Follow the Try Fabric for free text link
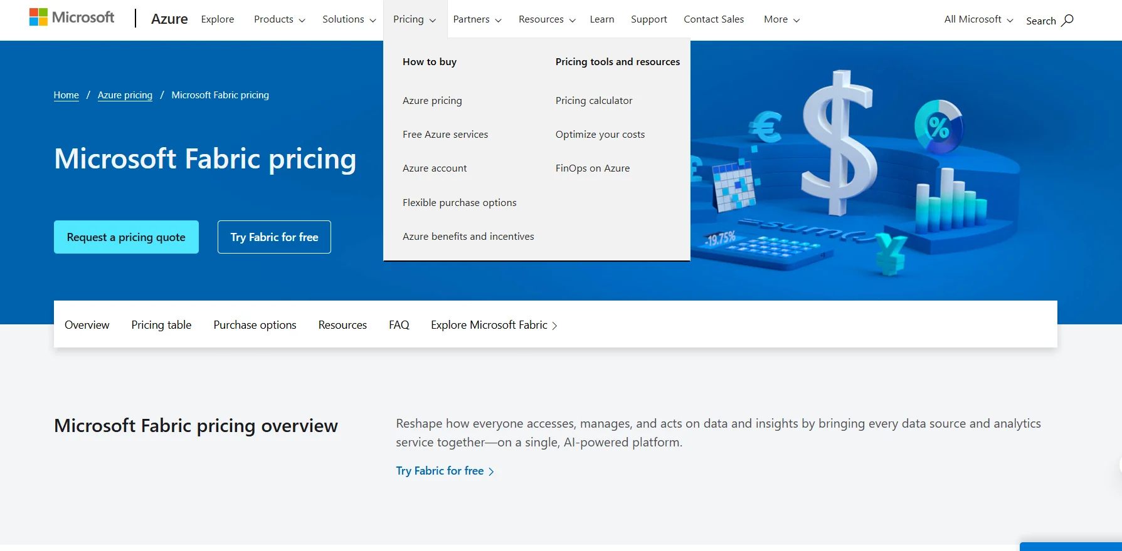 (445, 471)
